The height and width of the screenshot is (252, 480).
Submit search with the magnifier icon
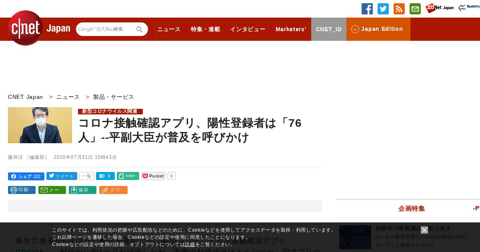point(140,29)
